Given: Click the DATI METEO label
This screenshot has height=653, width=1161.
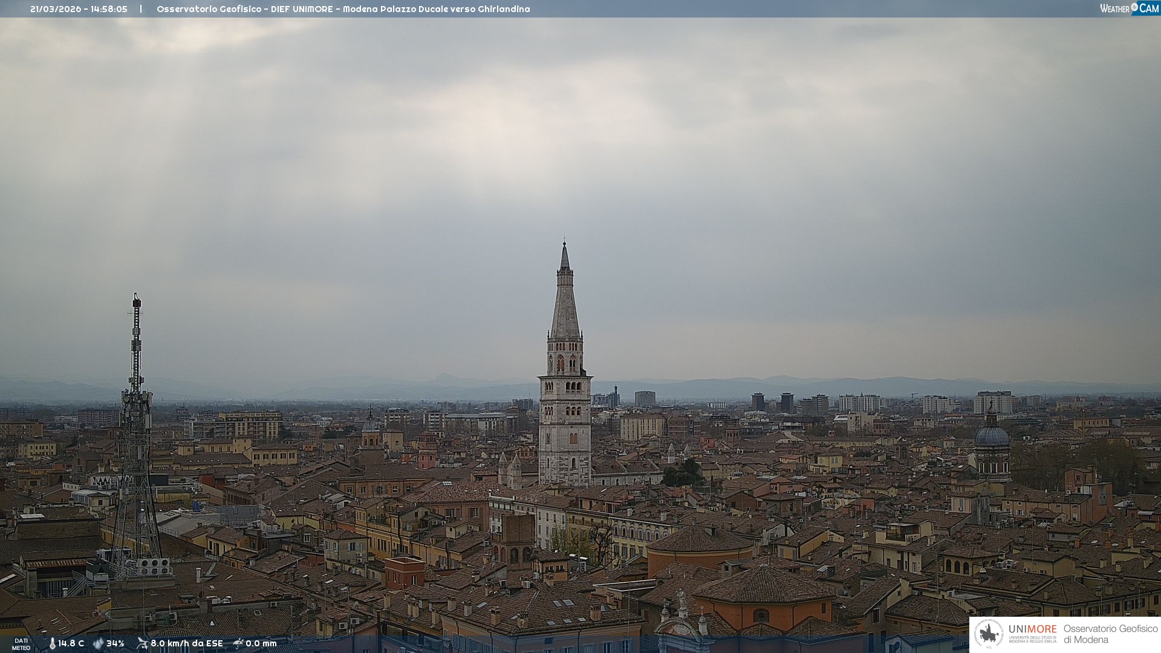Looking at the screenshot, I should click(21, 644).
